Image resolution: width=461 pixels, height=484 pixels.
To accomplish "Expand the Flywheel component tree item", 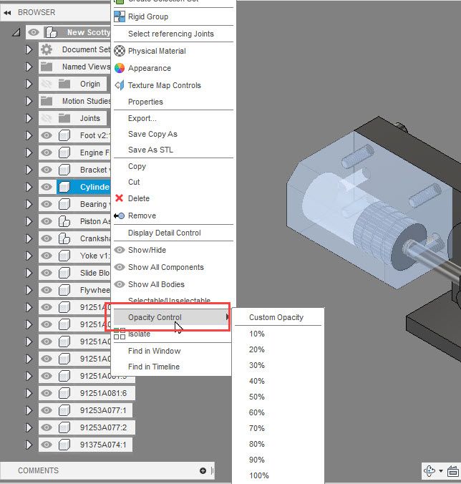I will [29, 290].
